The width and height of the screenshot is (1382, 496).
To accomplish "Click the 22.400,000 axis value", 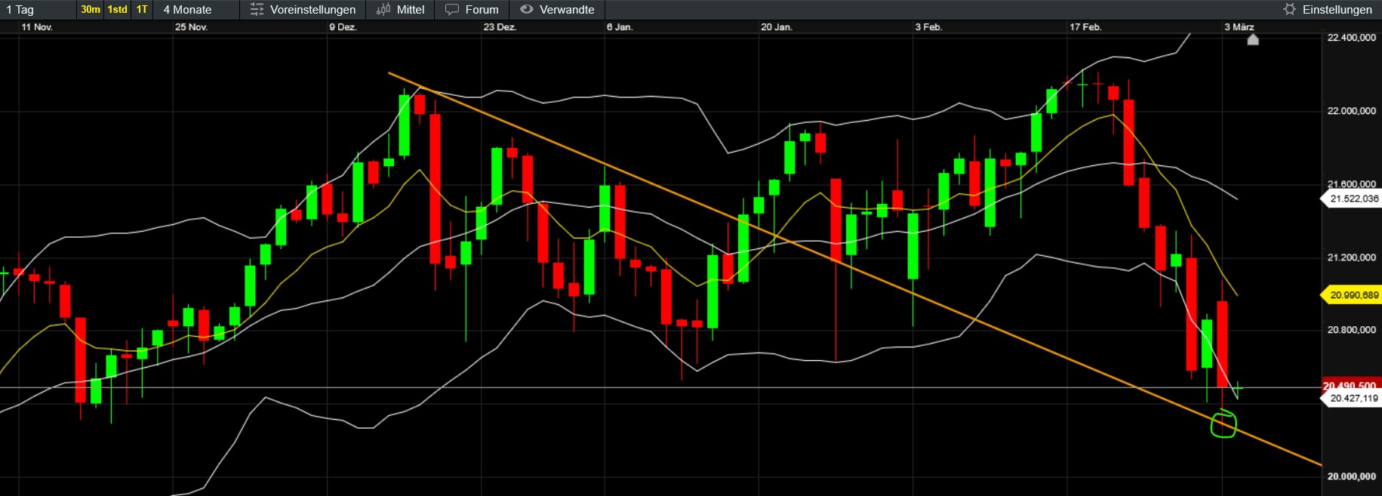I will [1351, 38].
